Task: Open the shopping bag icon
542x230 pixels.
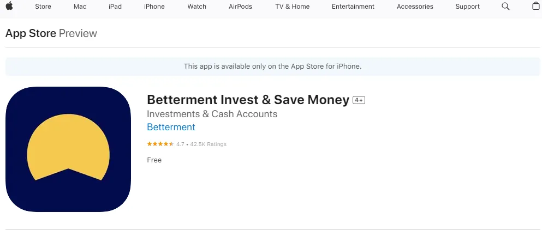Action: point(536,6)
